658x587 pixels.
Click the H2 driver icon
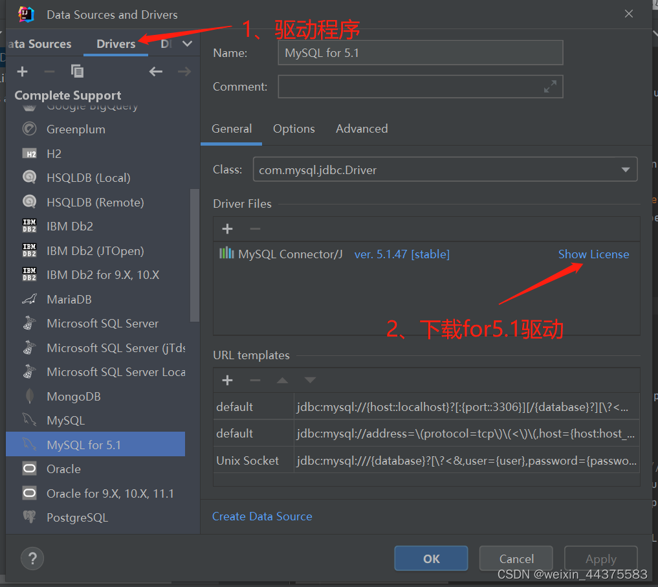pyautogui.click(x=29, y=153)
